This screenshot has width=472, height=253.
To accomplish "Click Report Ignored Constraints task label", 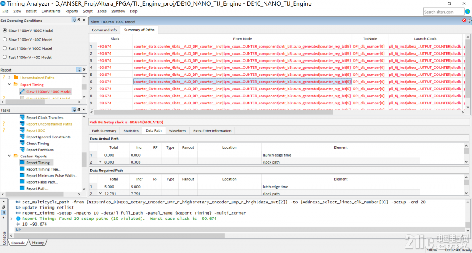I will (x=49, y=137).
